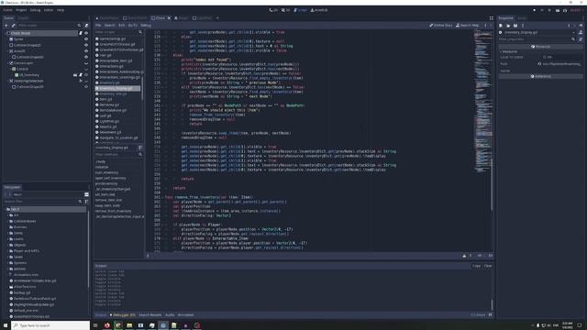Viewport: 587px width, 330px height.
Task: Toggle visibility of CanvasLayer node
Action: point(86,63)
